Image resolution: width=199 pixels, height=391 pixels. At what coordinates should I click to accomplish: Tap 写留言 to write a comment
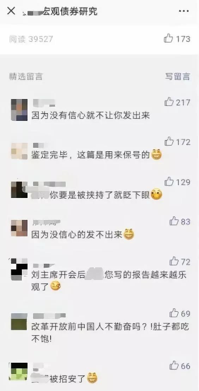(x=177, y=76)
